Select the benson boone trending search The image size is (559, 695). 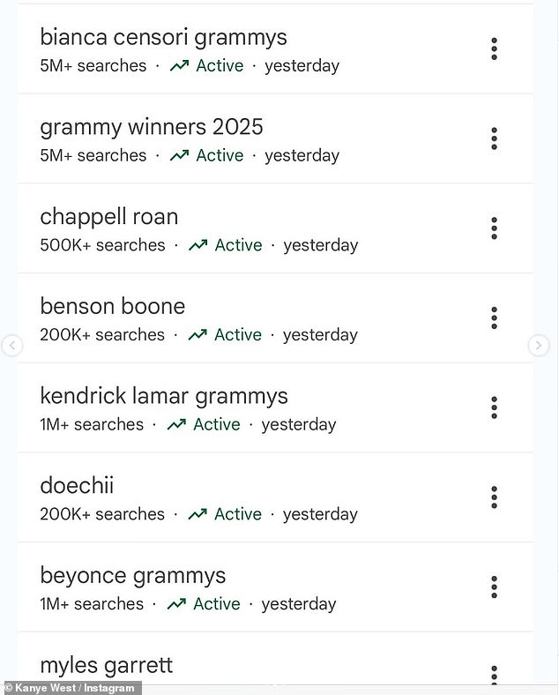tap(112, 307)
